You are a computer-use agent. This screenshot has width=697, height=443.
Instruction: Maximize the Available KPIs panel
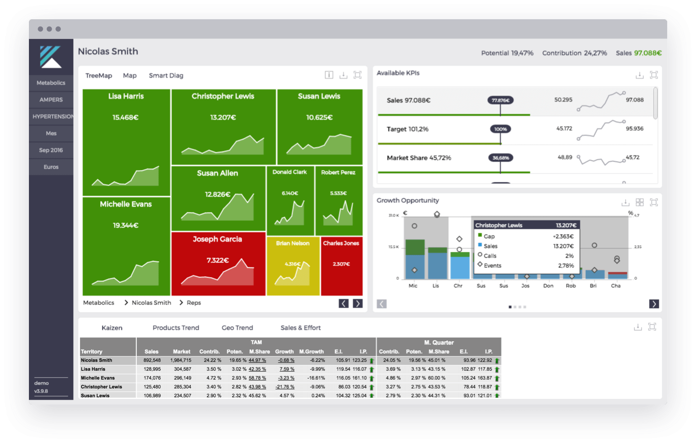tap(654, 75)
